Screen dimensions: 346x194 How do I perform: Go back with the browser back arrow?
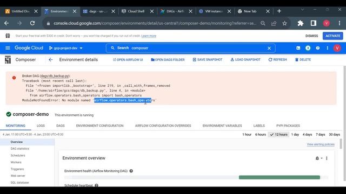coord(6,23)
